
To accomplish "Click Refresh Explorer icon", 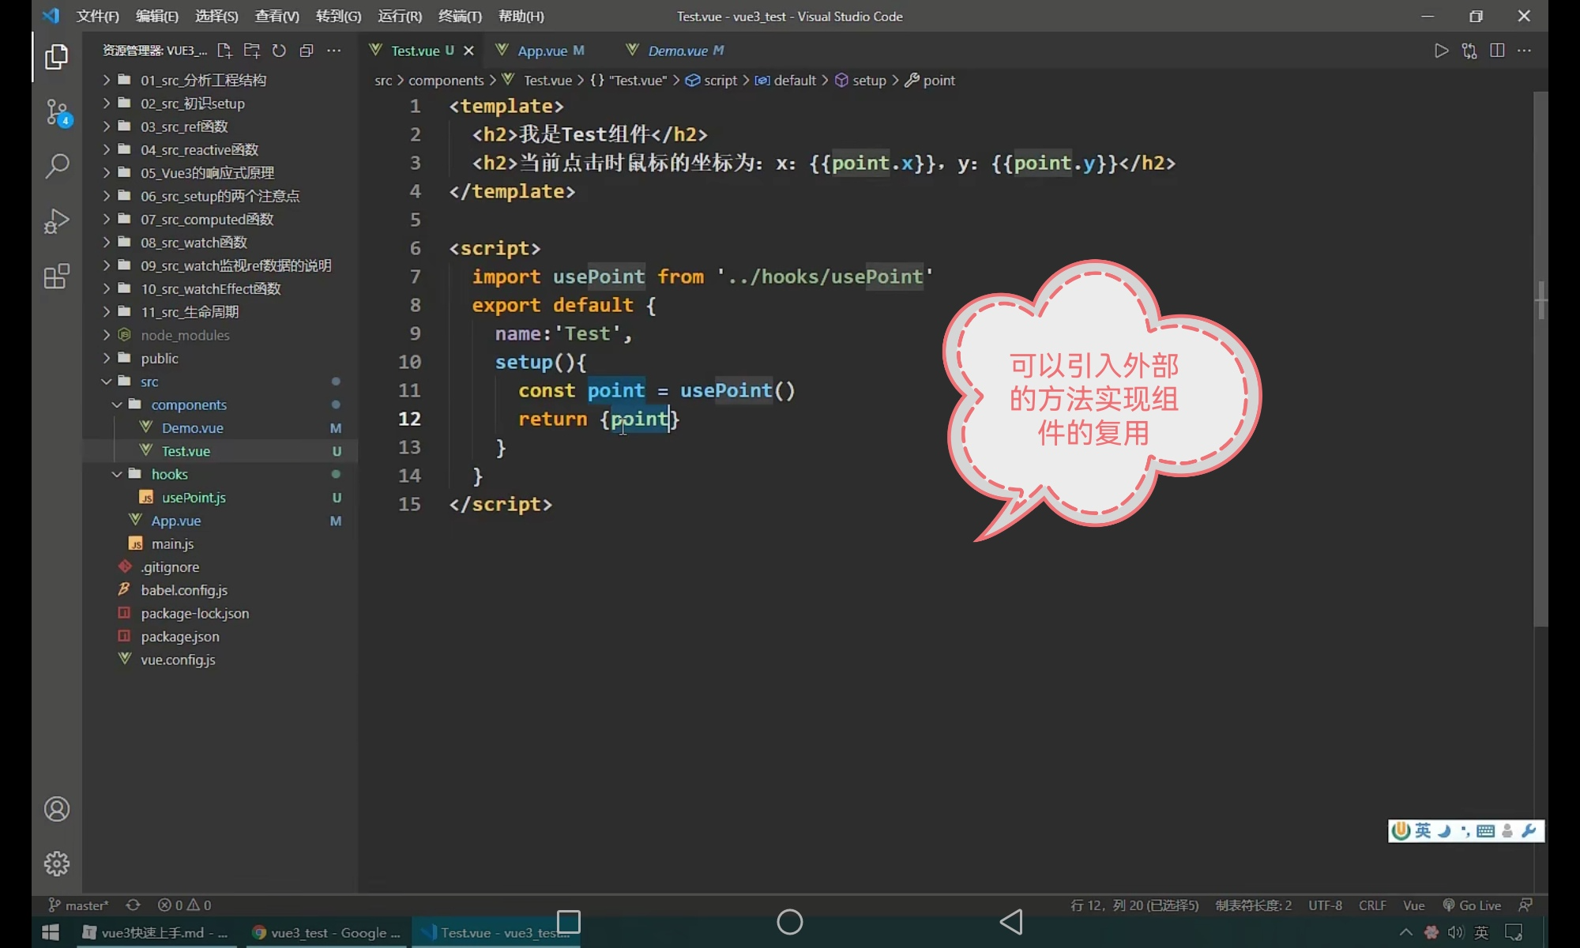I will 279,51.
